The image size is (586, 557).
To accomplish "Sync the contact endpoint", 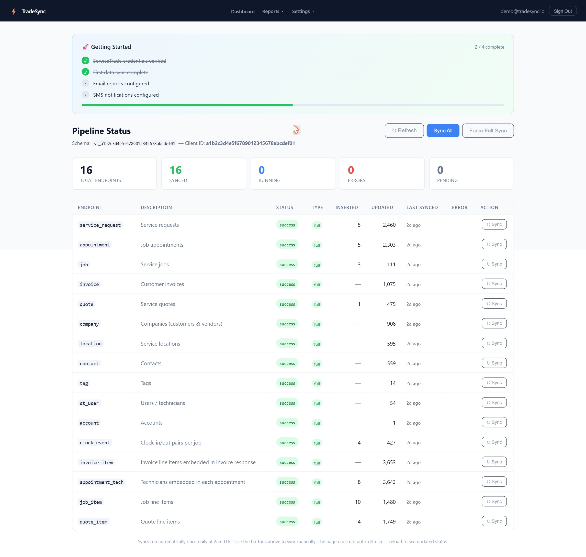I will coord(494,363).
